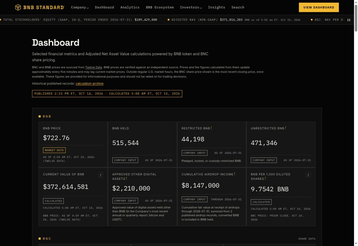Follow the Twelve Data source link
358x246 pixels.
pos(93,67)
